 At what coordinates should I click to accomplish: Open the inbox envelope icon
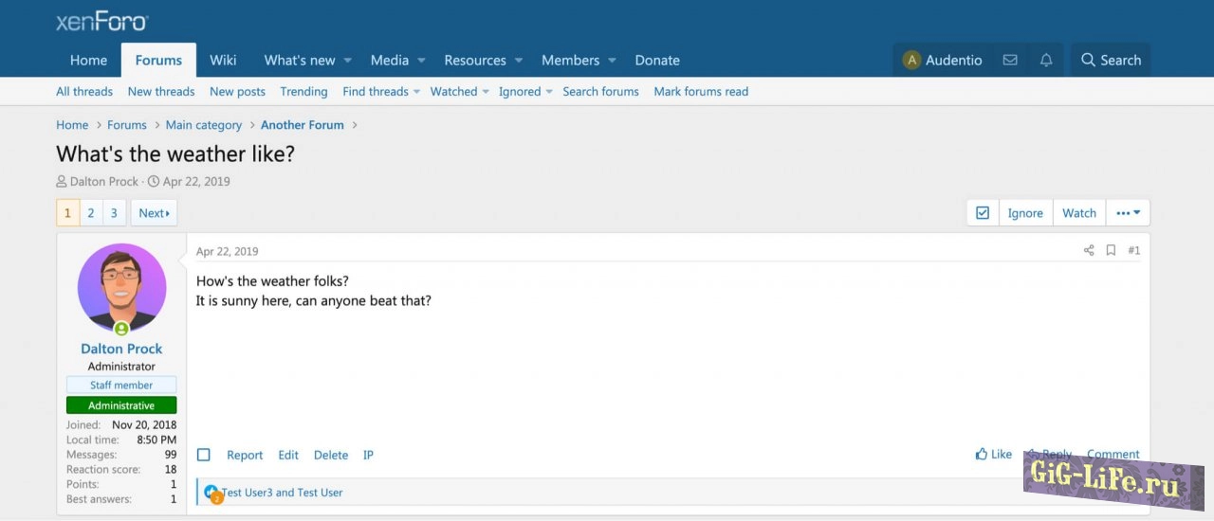tap(1010, 60)
